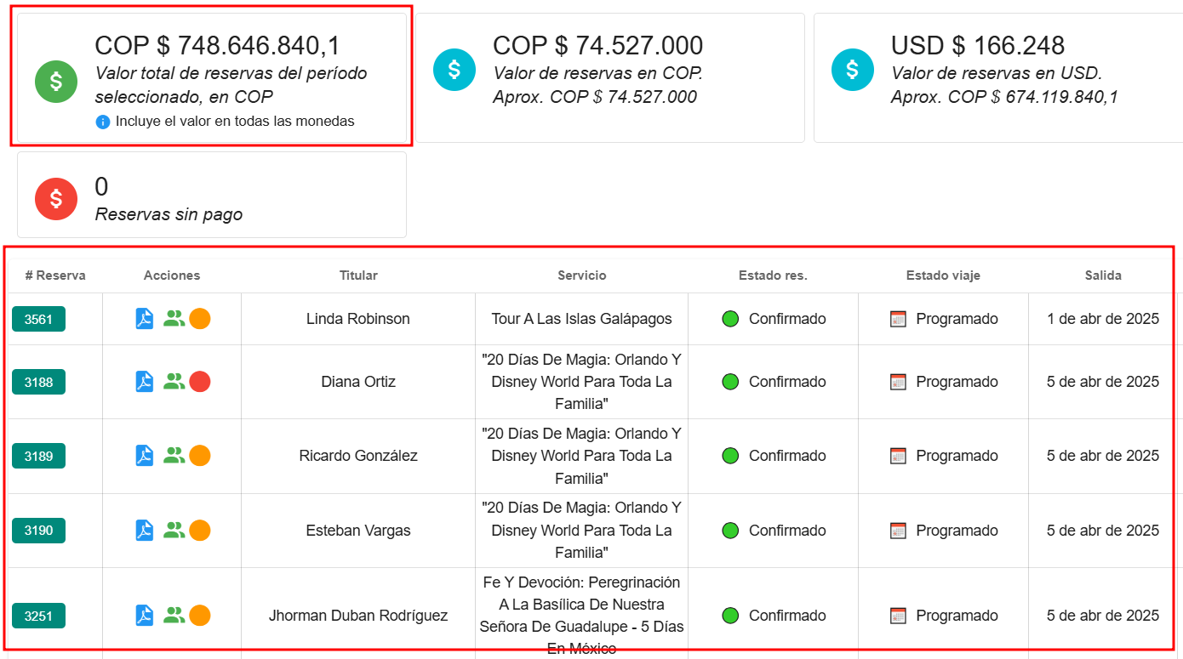Click orange status circle on reservation 3561
The image size is (1183, 659).
[x=200, y=319]
